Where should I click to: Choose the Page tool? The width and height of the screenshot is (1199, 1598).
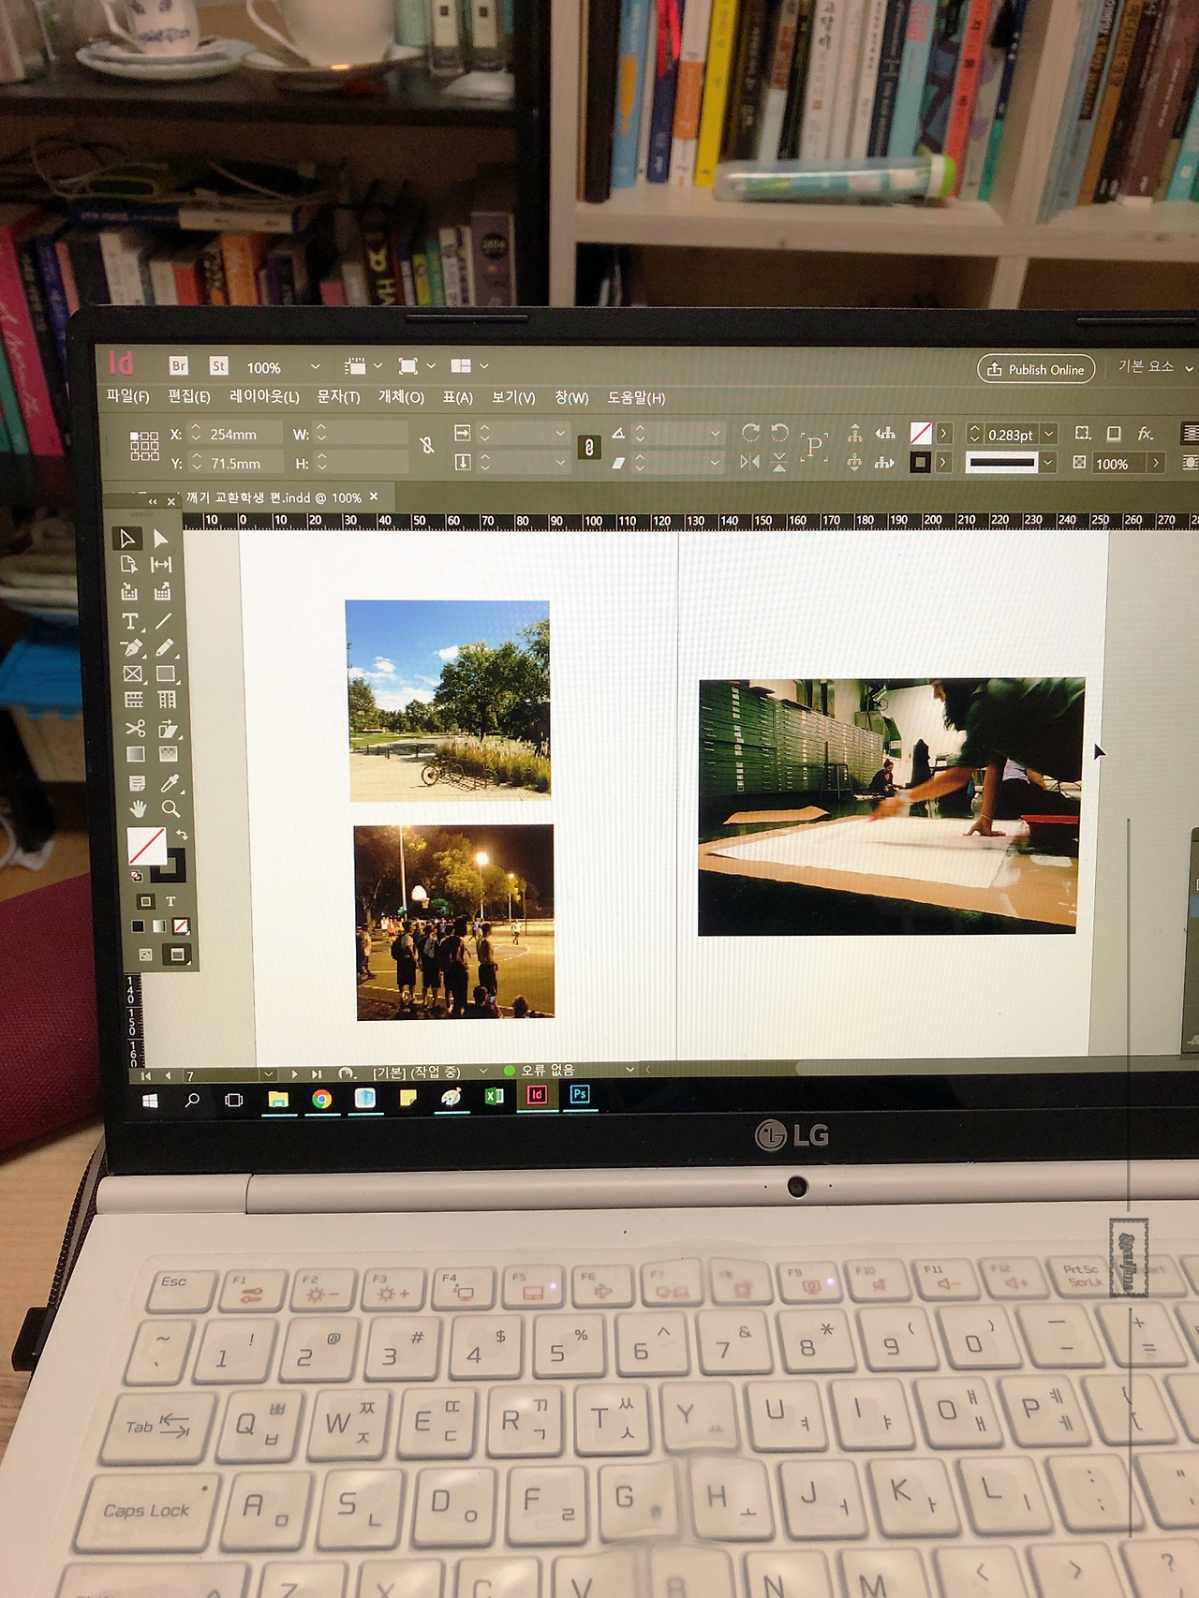(129, 565)
